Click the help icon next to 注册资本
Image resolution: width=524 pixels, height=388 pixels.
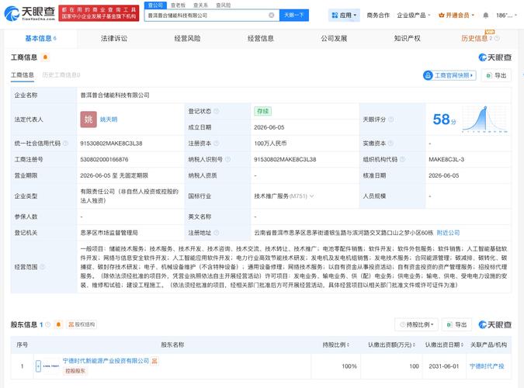coord(217,144)
